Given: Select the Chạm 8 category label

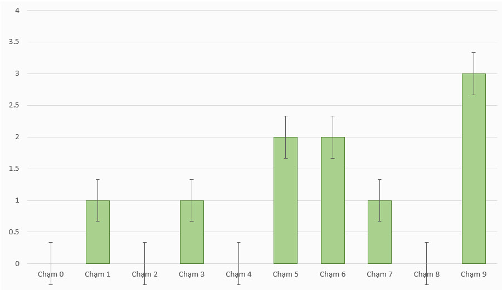Looking at the screenshot, I should (426, 274).
